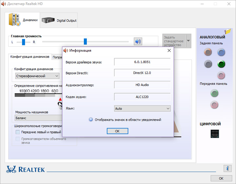Click the green front panel jack
The height and width of the screenshot is (184, 236).
click(214, 93)
